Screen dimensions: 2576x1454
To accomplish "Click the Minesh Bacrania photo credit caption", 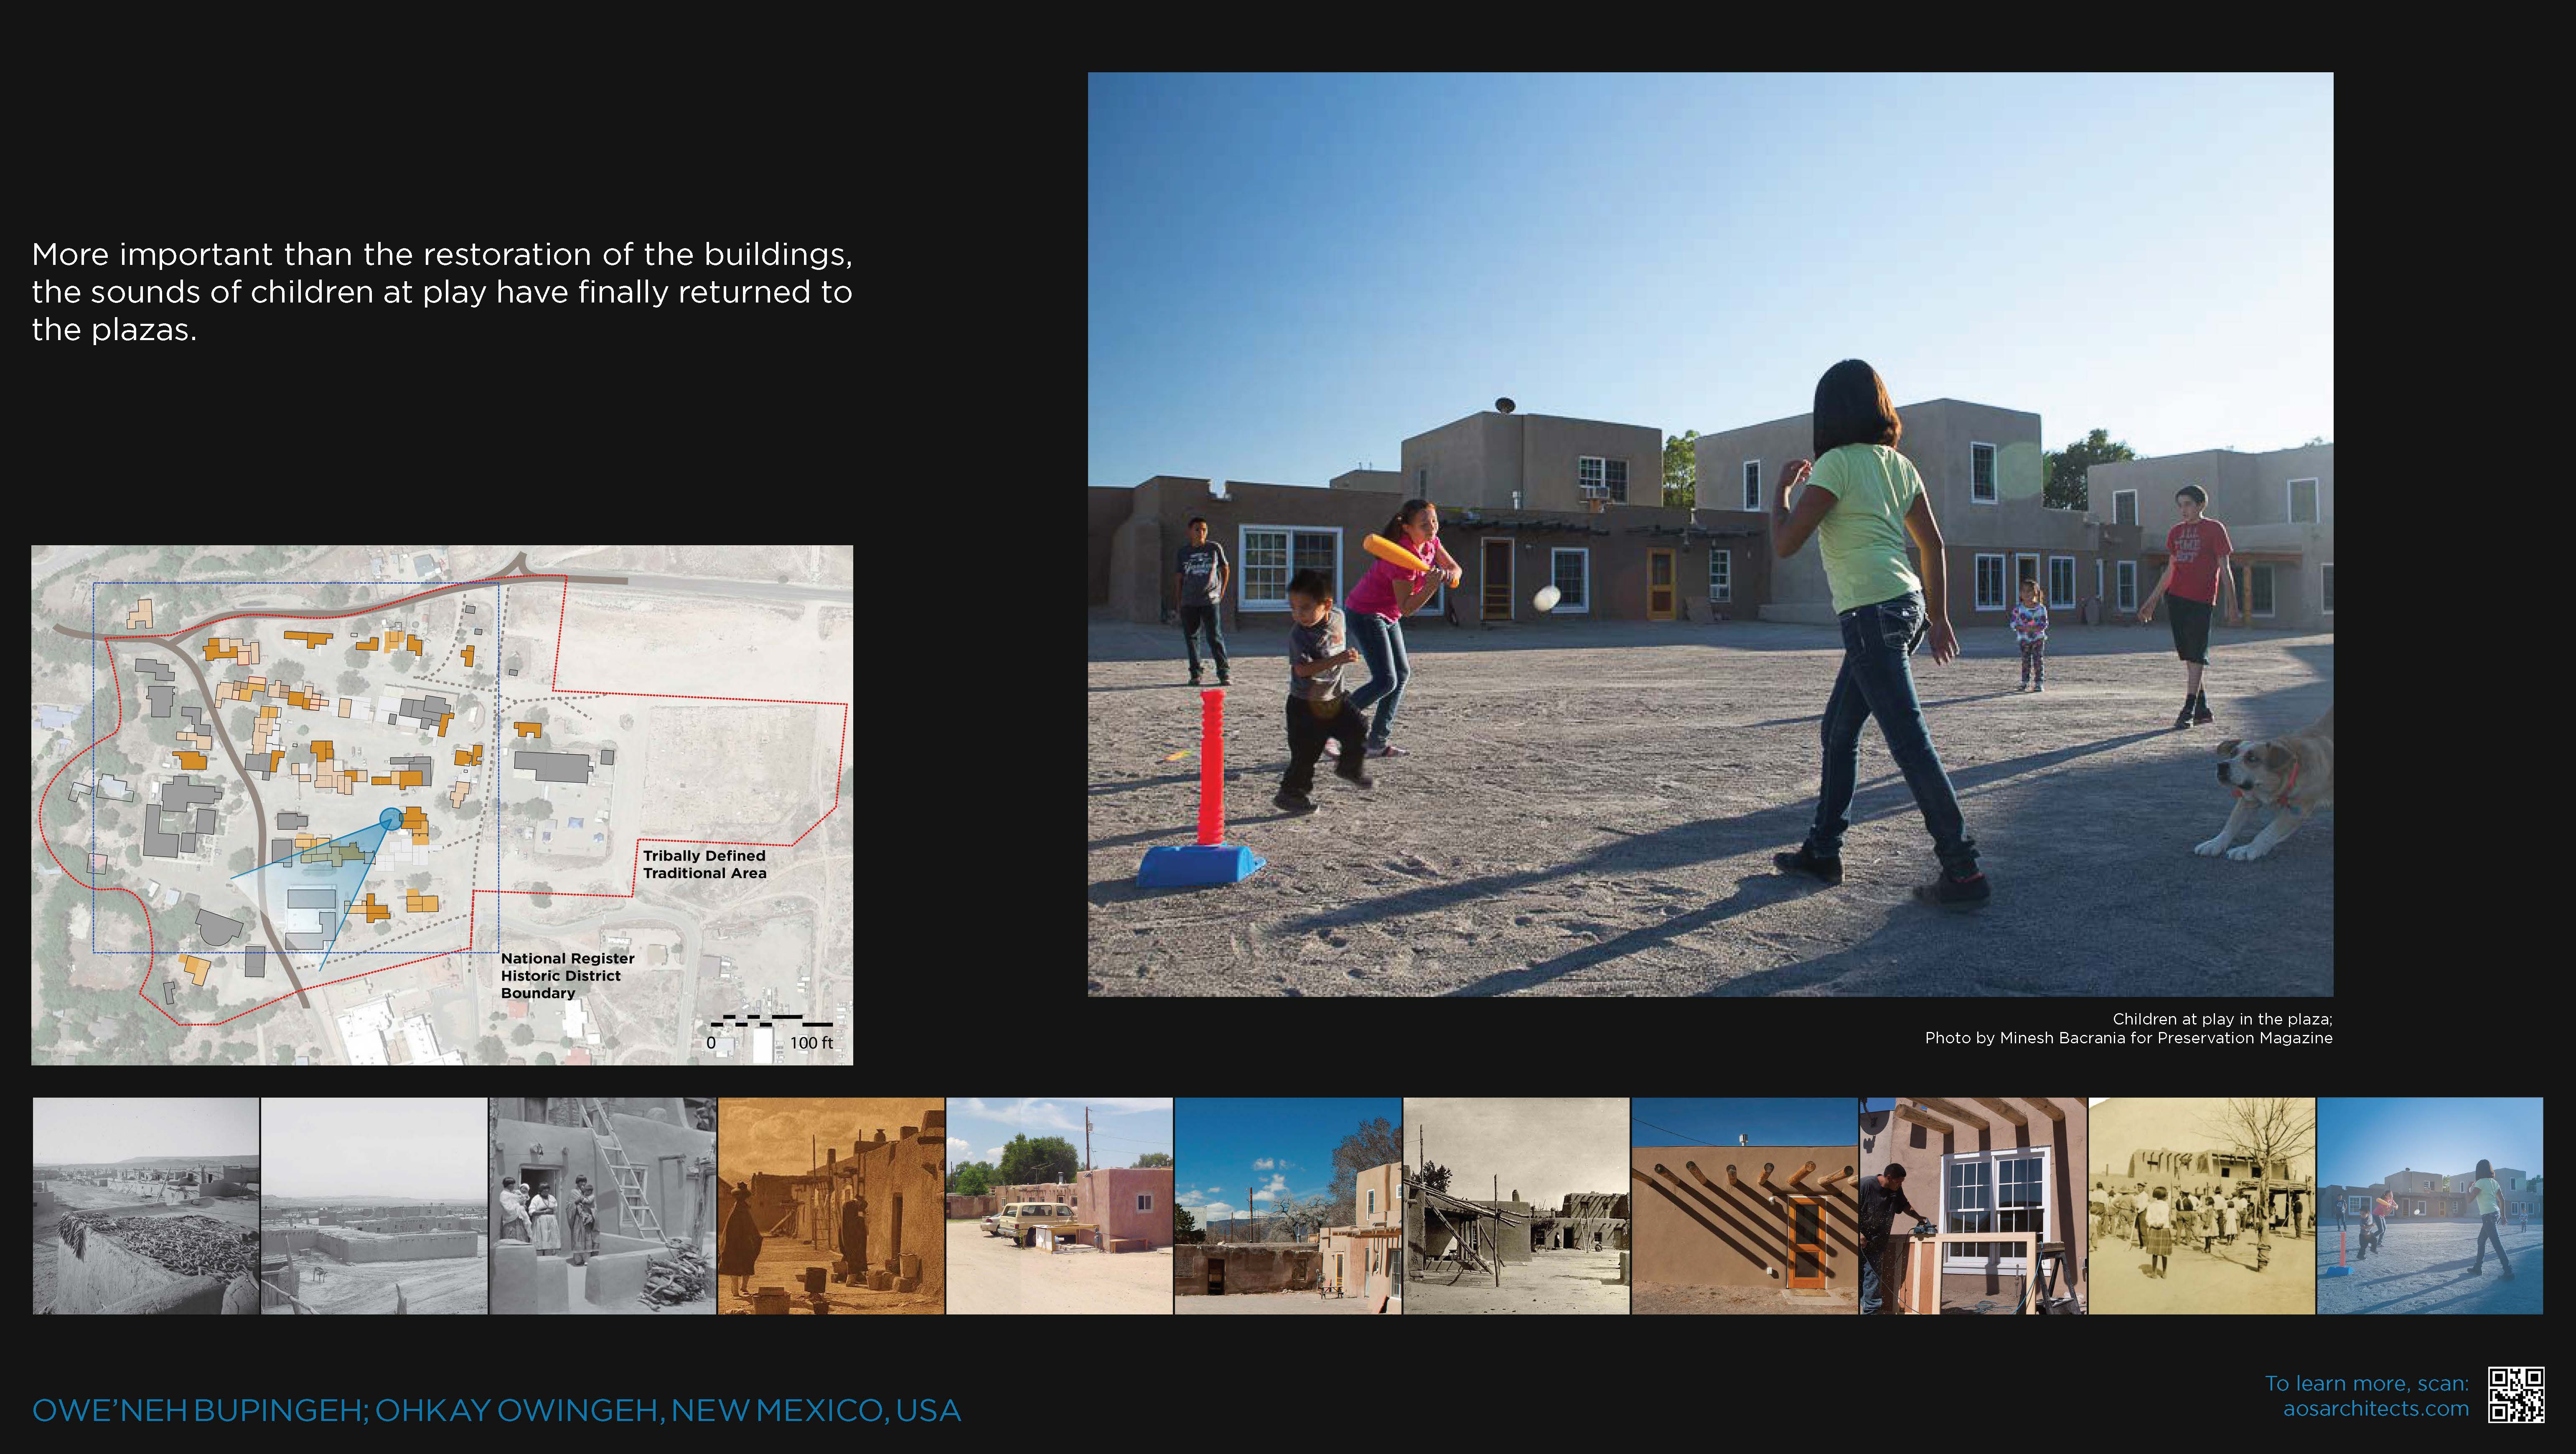I will pyautogui.click(x=2128, y=1038).
